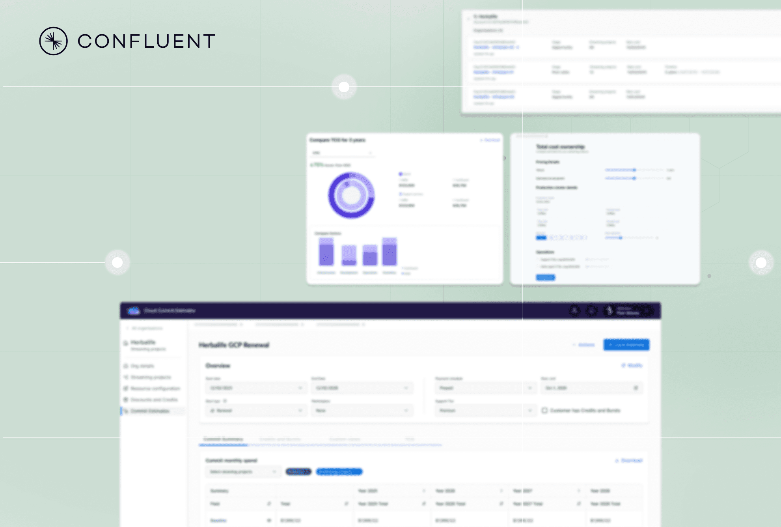Click the Confluent logo icon
Viewport: 781px width, 527px height.
tap(53, 41)
